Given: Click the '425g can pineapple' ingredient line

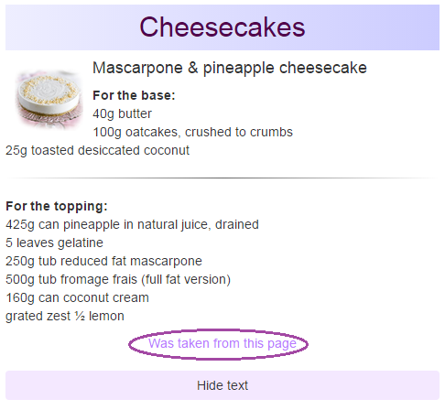Looking at the screenshot, I should coord(132,225).
